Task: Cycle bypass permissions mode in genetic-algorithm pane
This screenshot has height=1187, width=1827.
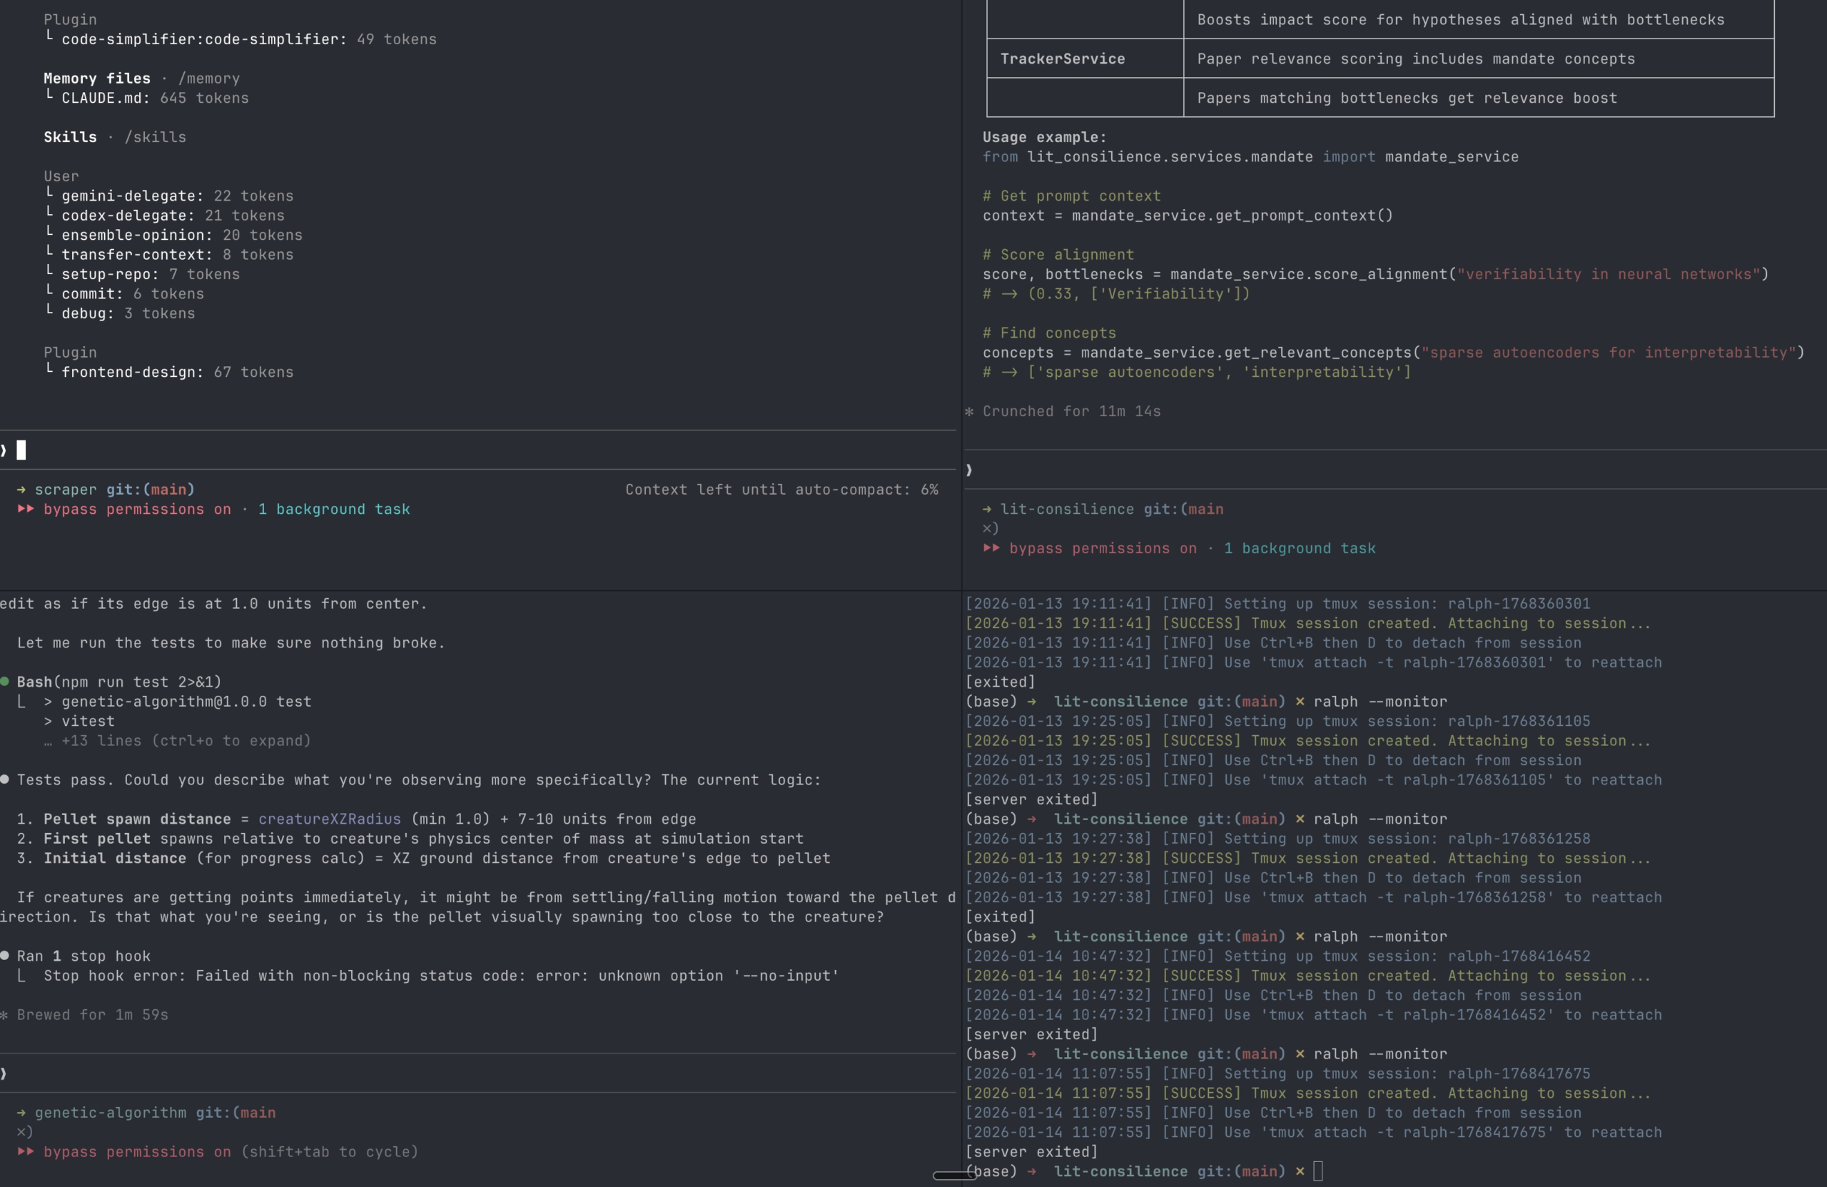Action: (x=136, y=1152)
